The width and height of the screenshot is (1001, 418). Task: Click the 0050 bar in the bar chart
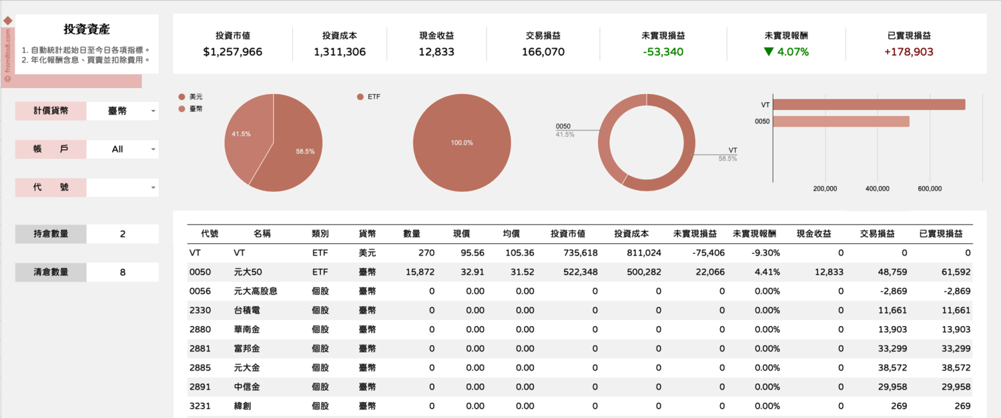(x=841, y=121)
